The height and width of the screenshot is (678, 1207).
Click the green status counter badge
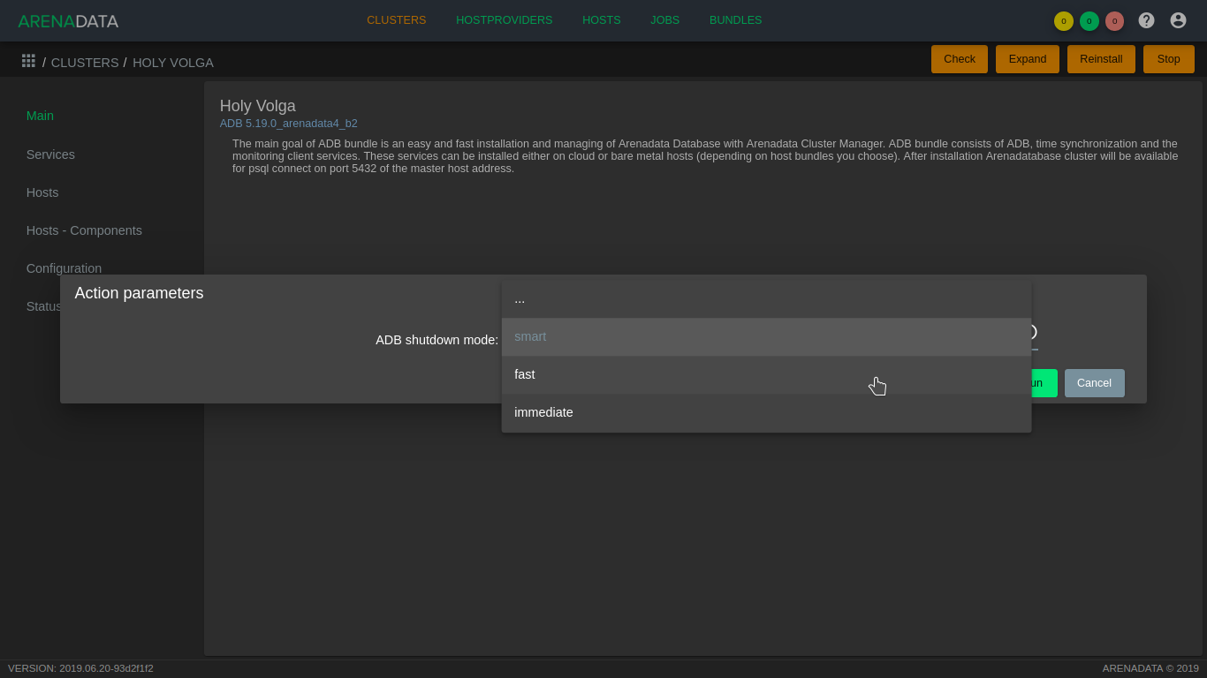(x=1089, y=21)
